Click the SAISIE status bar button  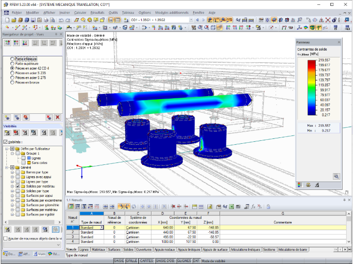(119, 261)
